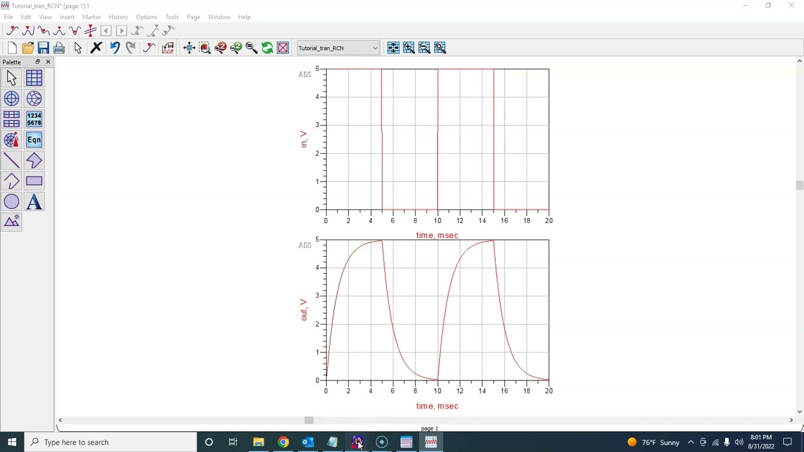Click the page 1 tab
Image resolution: width=804 pixels, height=452 pixels.
[x=430, y=428]
